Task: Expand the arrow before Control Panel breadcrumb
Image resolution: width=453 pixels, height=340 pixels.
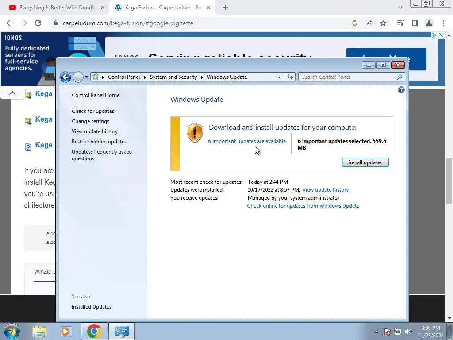Action: click(x=103, y=77)
